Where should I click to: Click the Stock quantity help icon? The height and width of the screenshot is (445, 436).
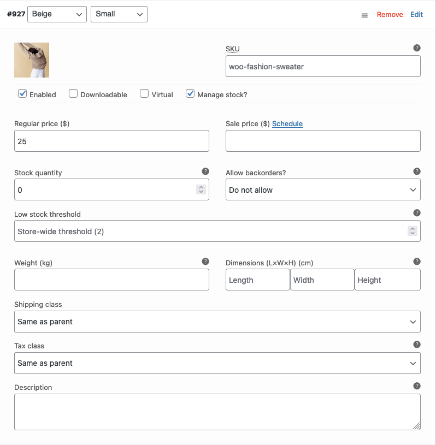click(x=205, y=171)
